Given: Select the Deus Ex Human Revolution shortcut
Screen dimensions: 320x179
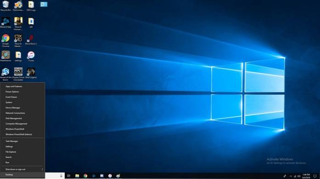Looking at the screenshot, I should [18, 24].
